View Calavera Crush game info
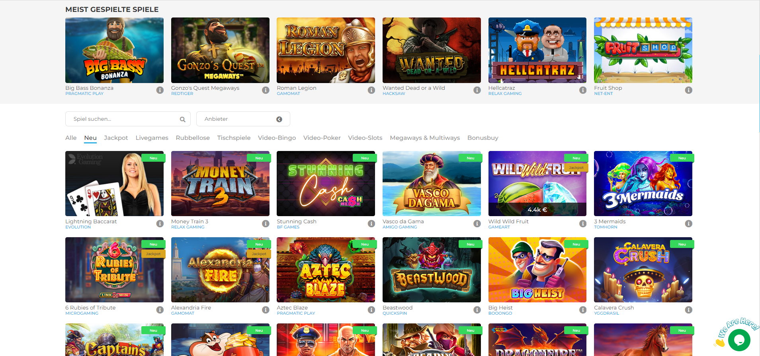Screen dimensions: 760x356 (x=688, y=310)
